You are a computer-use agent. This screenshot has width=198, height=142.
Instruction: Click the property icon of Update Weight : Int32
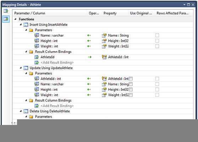click(104, 95)
